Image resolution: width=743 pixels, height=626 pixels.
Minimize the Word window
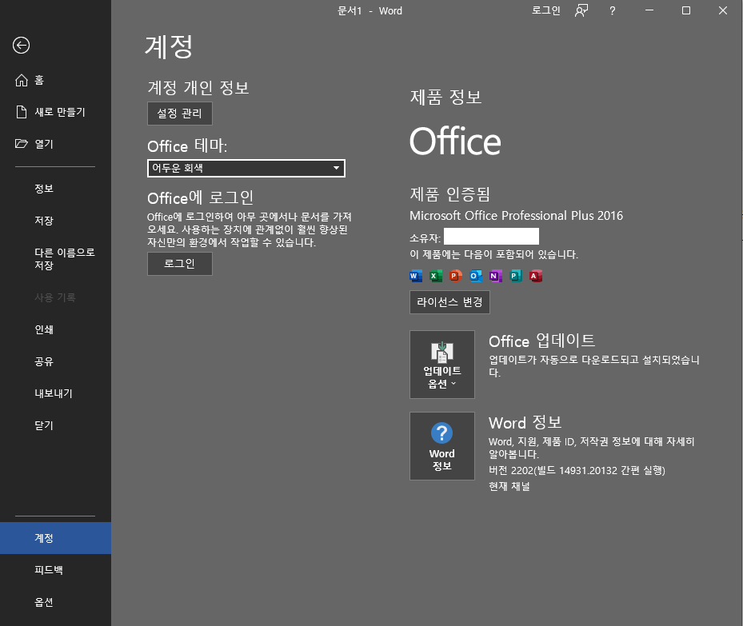coord(649,10)
